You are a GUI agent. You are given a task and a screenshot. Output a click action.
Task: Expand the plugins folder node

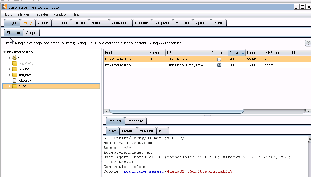pos(10,69)
